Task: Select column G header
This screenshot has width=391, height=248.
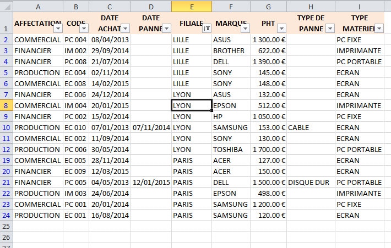Action: 268,7
